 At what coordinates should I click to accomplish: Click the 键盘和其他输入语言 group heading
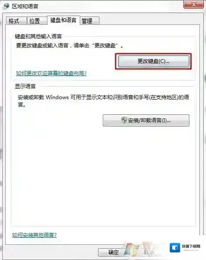pyautogui.click(x=38, y=36)
